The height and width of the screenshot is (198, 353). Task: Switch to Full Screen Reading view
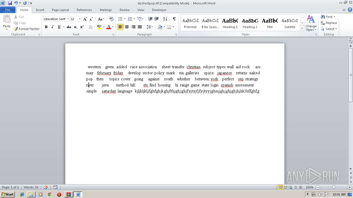tap(285, 187)
